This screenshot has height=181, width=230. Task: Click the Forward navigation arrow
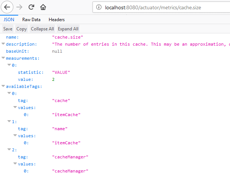(19, 7)
